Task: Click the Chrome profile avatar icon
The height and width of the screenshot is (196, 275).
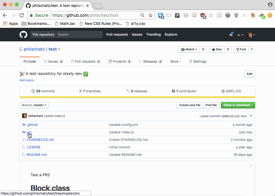Action: click(x=270, y=4)
